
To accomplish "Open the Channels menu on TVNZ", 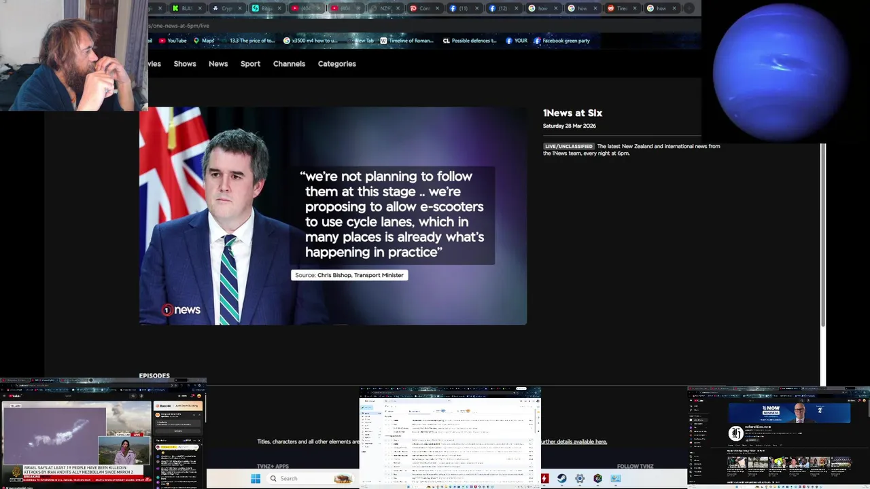I will pos(289,64).
